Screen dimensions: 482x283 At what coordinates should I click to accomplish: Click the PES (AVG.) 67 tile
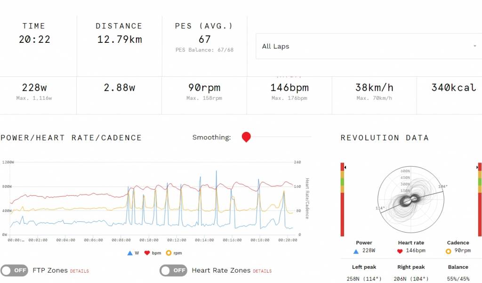[x=204, y=46]
